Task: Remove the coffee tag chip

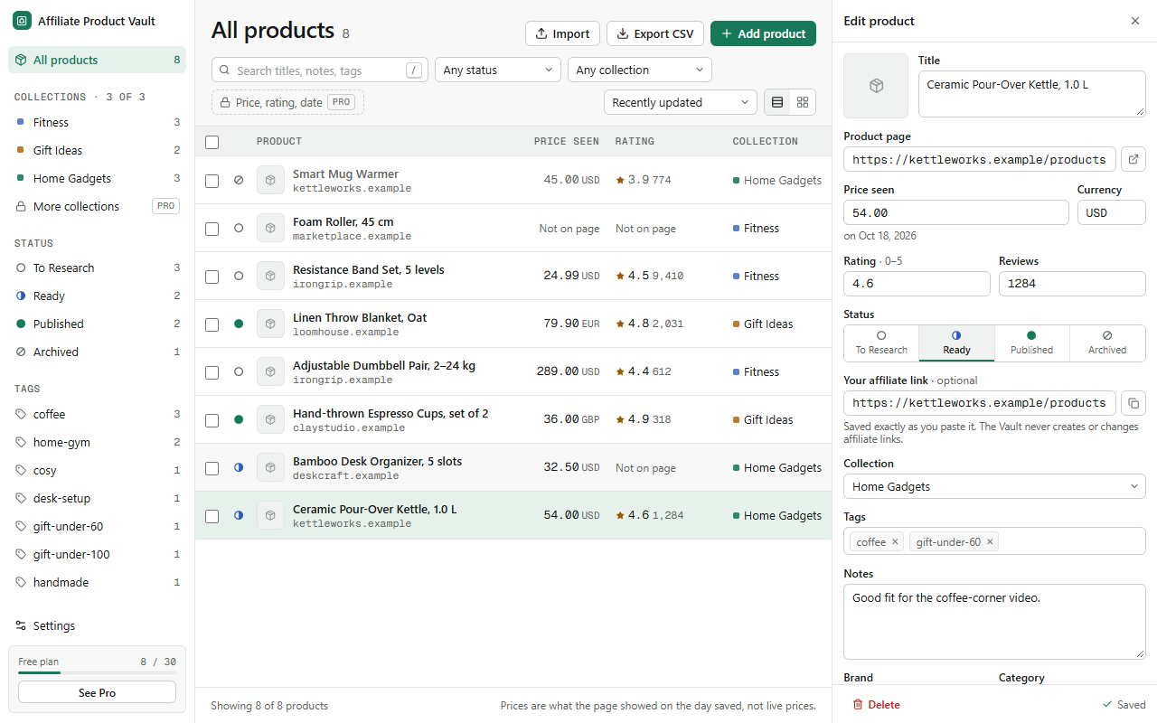Action: pyautogui.click(x=895, y=541)
